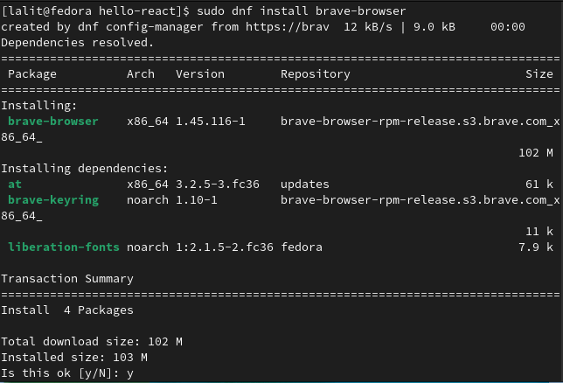This screenshot has width=563, height=383.
Task: Click version '1:2.1.5-2.fc36' of liberation-fonts
Action: 225,247
